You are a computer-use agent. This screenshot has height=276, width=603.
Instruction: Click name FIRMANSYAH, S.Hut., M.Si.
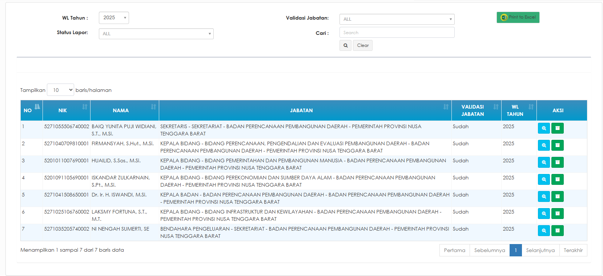[123, 143]
